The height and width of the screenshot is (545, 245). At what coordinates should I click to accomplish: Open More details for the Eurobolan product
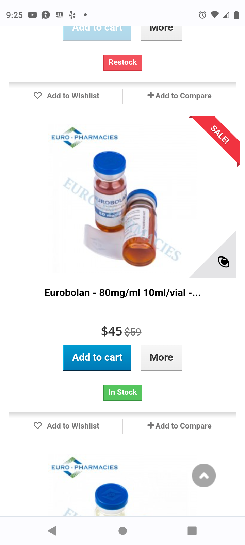tap(161, 357)
